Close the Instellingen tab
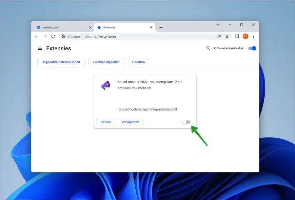This screenshot has height=200, width=295. [90, 27]
